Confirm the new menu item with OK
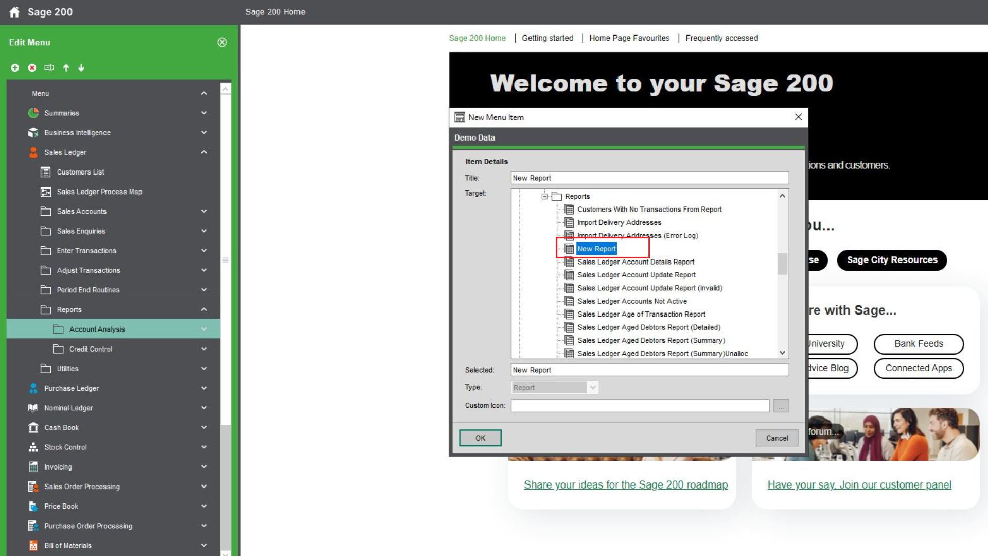The height and width of the screenshot is (556, 988). coord(480,438)
